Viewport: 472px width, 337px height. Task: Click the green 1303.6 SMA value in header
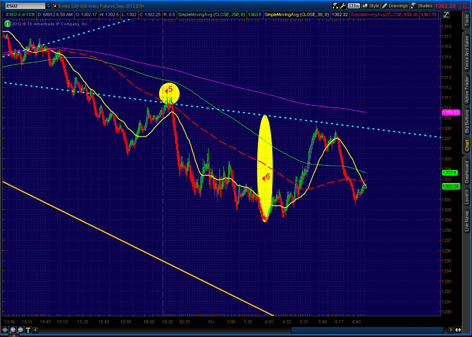coord(254,14)
